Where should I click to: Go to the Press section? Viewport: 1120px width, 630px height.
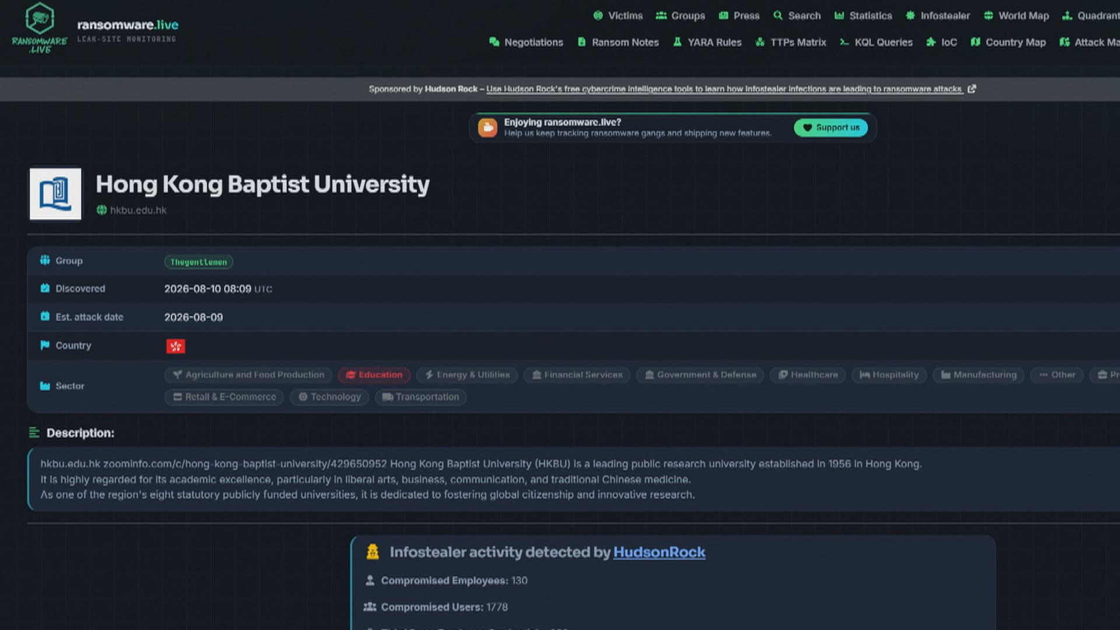[x=739, y=16]
